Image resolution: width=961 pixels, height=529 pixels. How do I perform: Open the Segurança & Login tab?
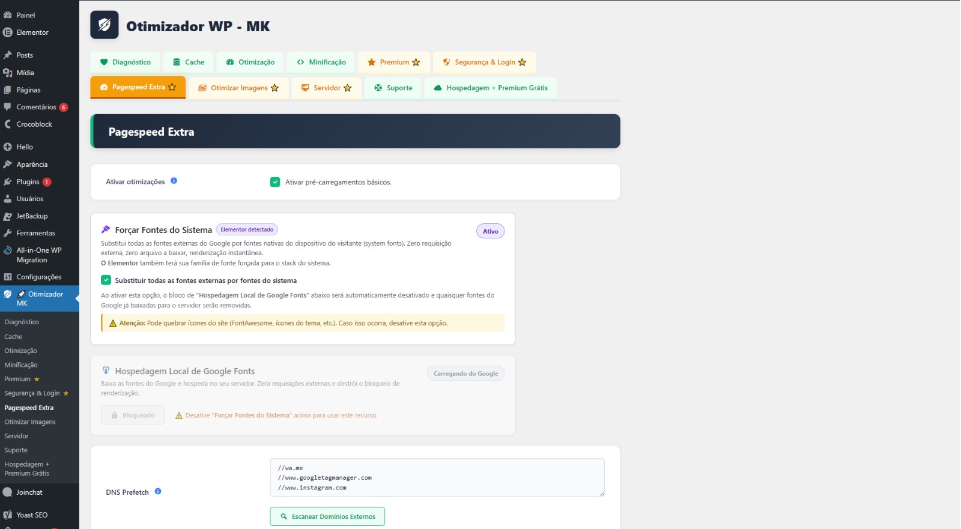click(x=484, y=62)
